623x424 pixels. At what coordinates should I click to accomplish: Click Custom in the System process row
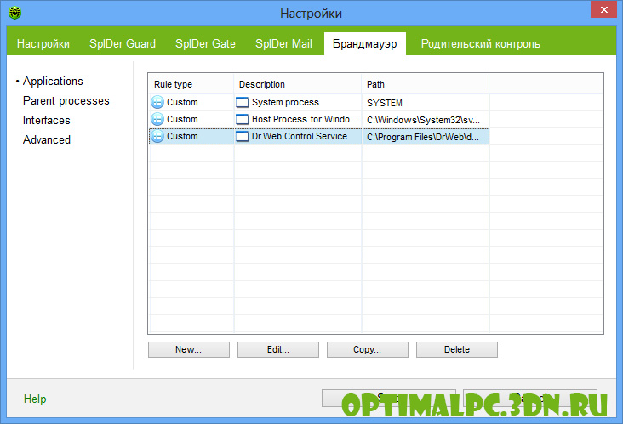point(182,102)
